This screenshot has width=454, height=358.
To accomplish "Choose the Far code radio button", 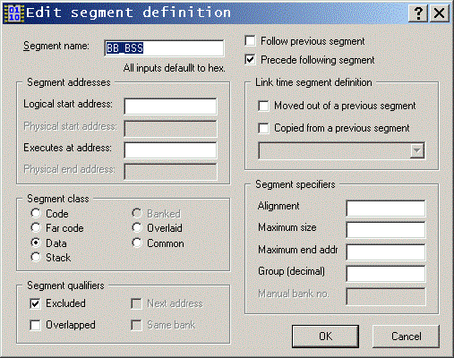I will point(36,227).
